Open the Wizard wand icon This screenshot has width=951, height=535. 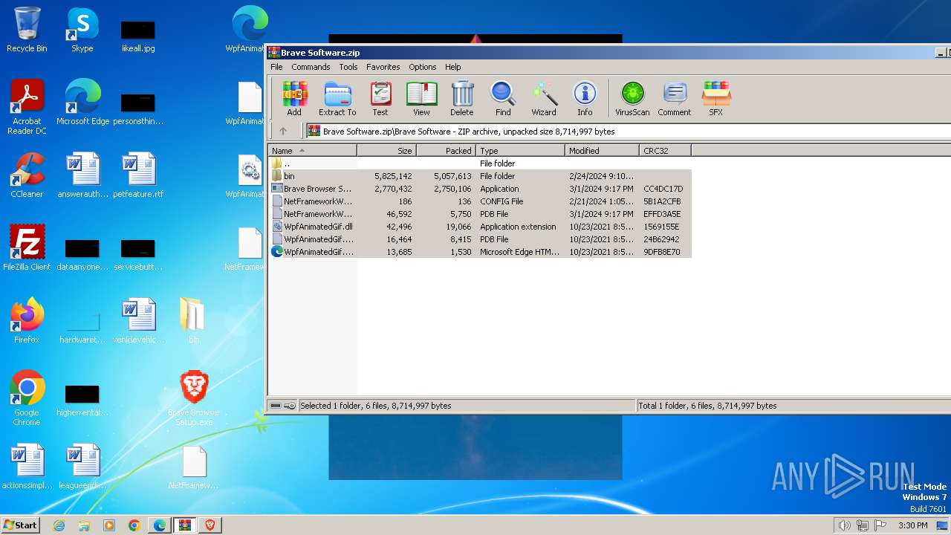(x=544, y=99)
